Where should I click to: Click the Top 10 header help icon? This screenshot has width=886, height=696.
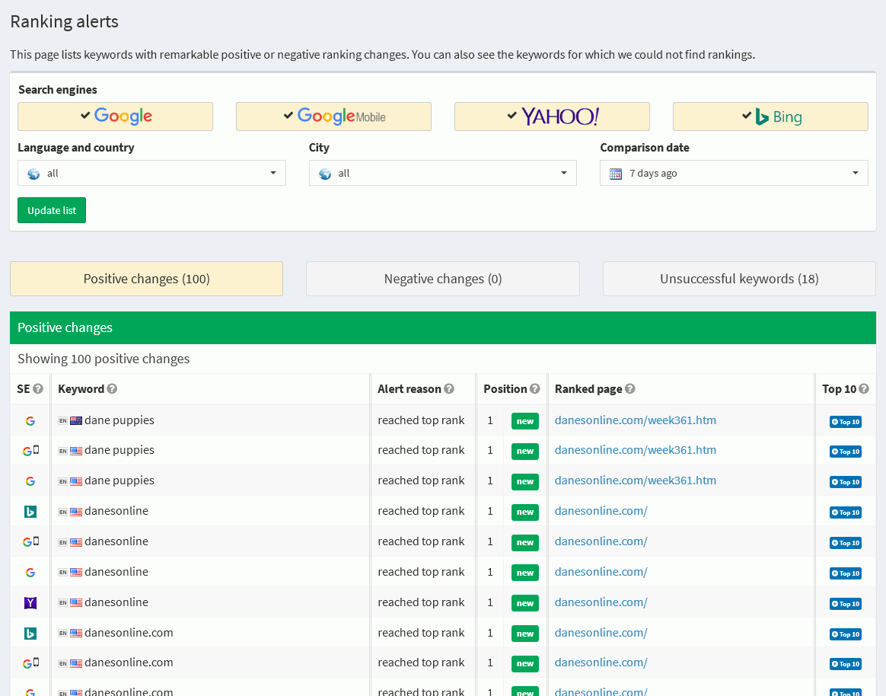tap(864, 389)
